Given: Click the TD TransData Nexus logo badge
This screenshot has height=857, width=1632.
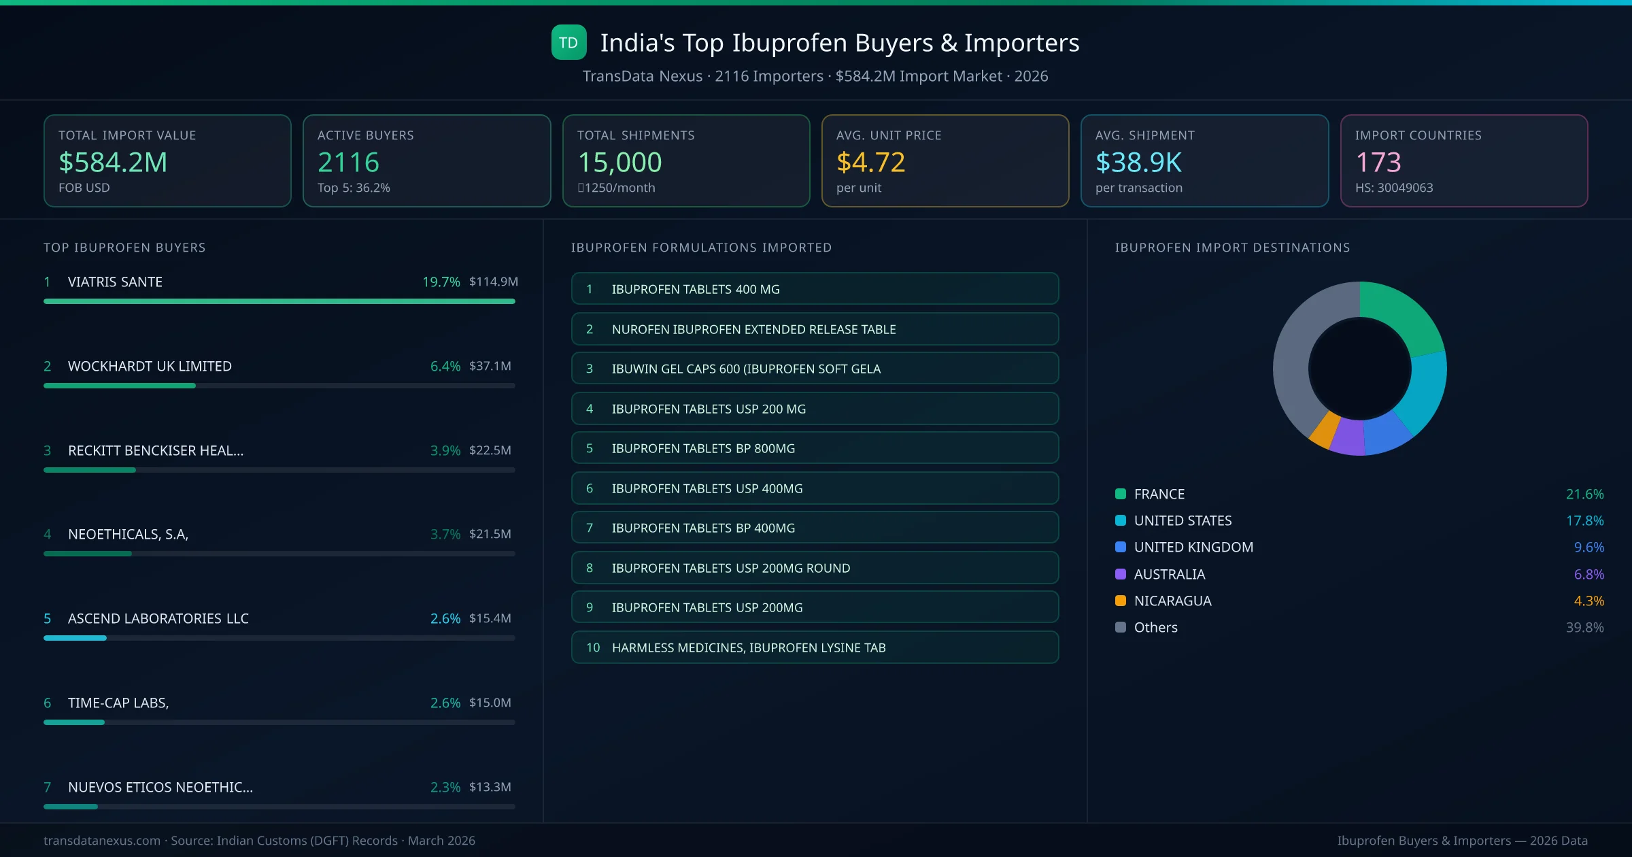Looking at the screenshot, I should click(x=568, y=42).
